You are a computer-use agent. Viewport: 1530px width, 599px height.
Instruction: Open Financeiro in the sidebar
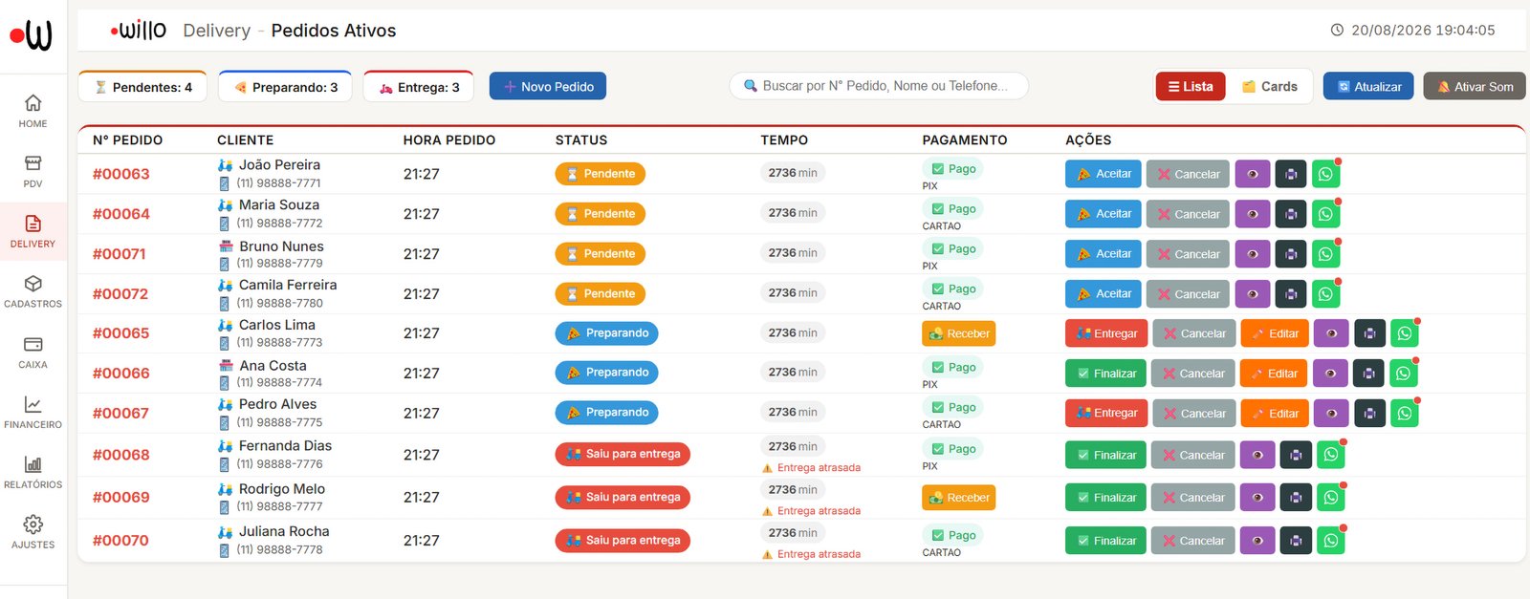pyautogui.click(x=33, y=412)
